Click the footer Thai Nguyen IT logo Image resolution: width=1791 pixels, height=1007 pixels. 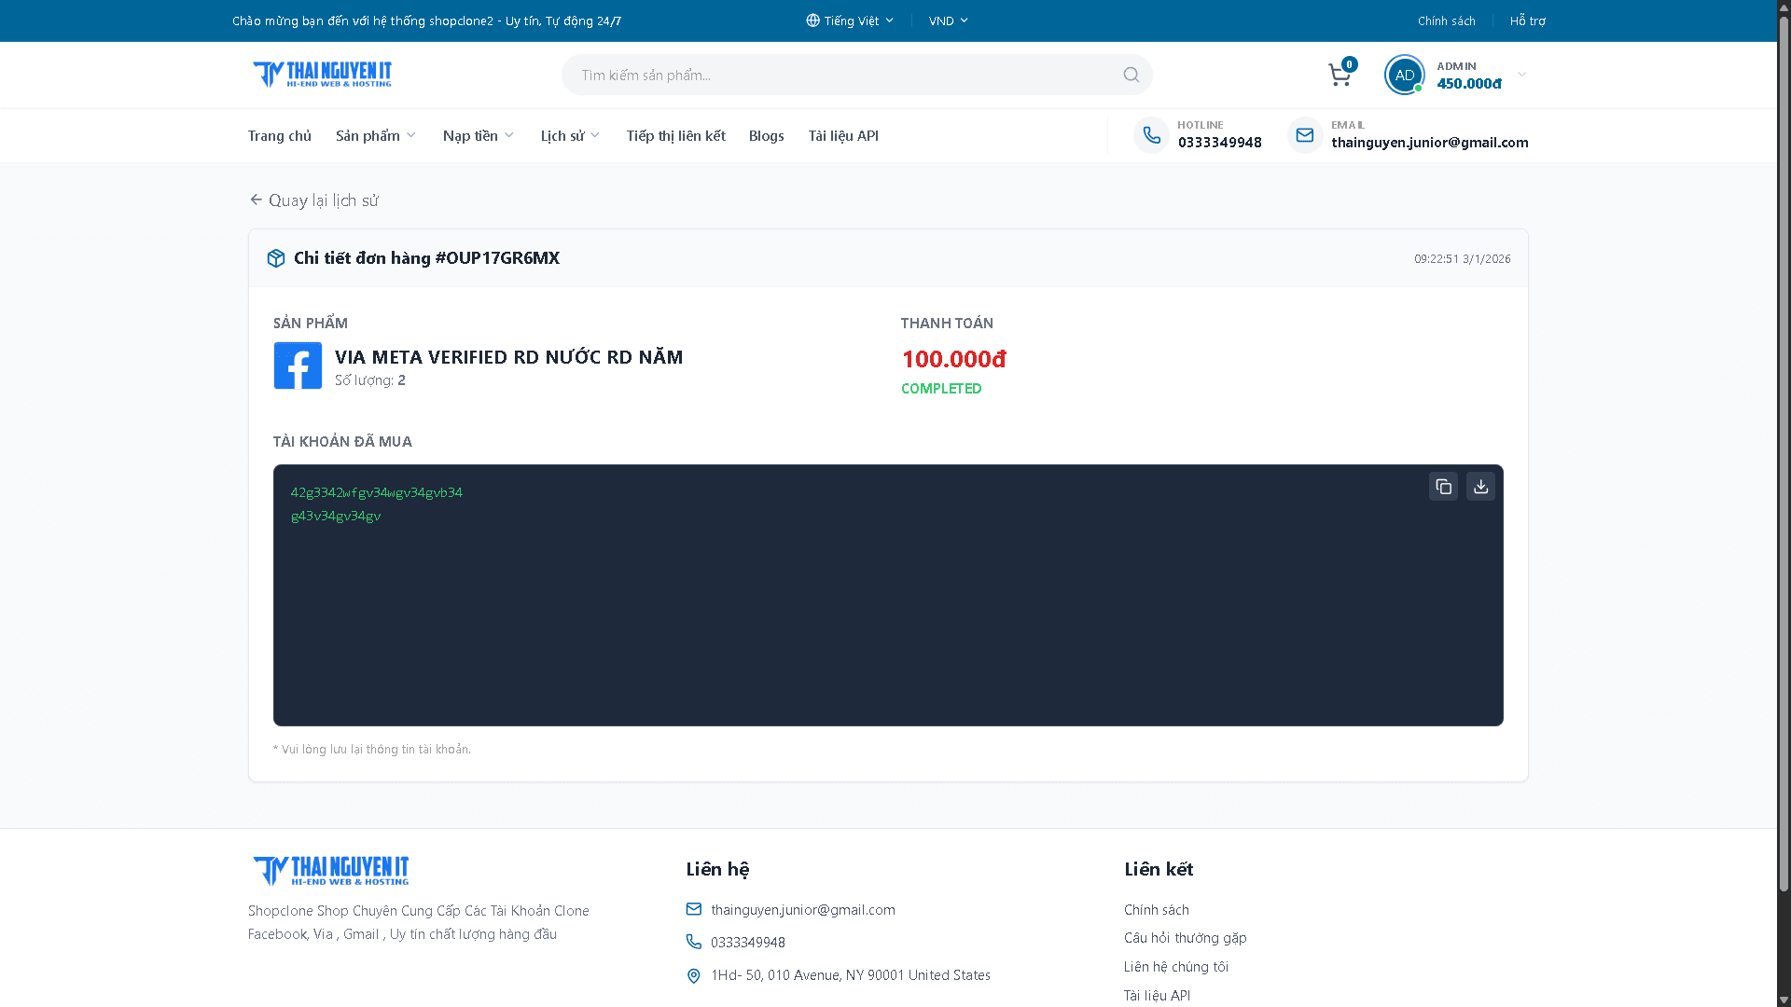pos(330,871)
